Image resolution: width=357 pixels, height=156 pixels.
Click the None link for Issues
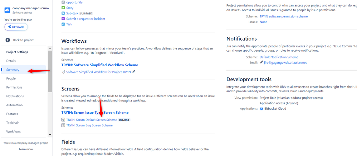coord(263,22)
